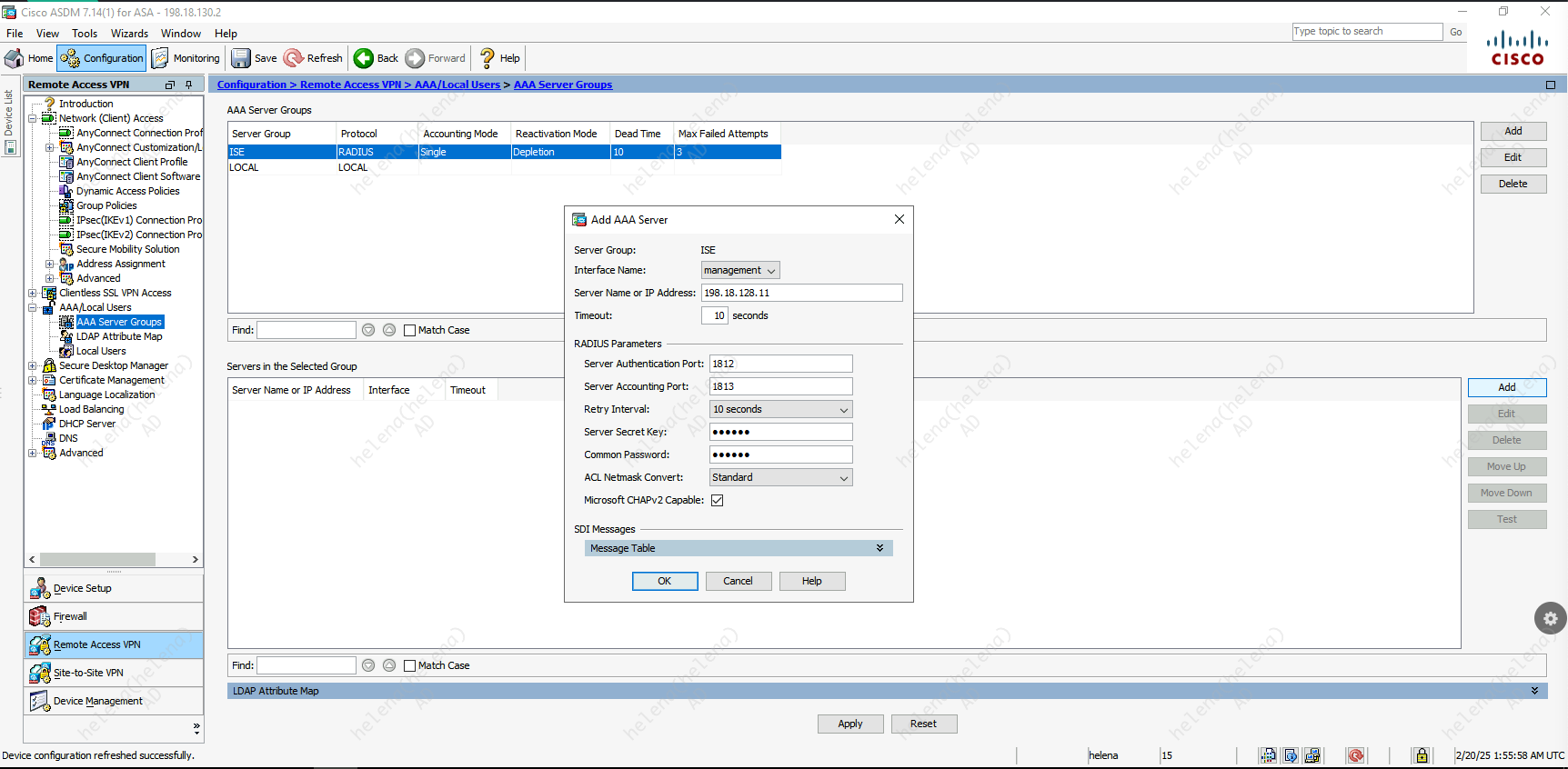Viewport: 1568px width, 769px height.
Task: Toggle the Microsoft CHAPv2 Capable checkbox
Action: tap(717, 500)
